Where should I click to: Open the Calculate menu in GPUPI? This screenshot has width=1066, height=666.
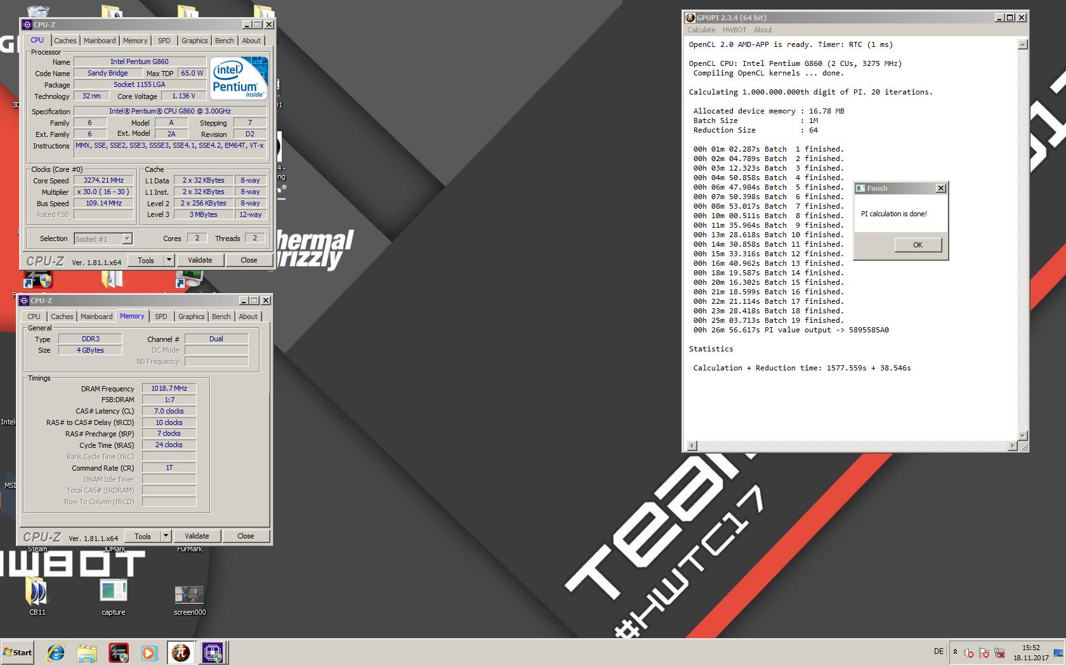[701, 30]
